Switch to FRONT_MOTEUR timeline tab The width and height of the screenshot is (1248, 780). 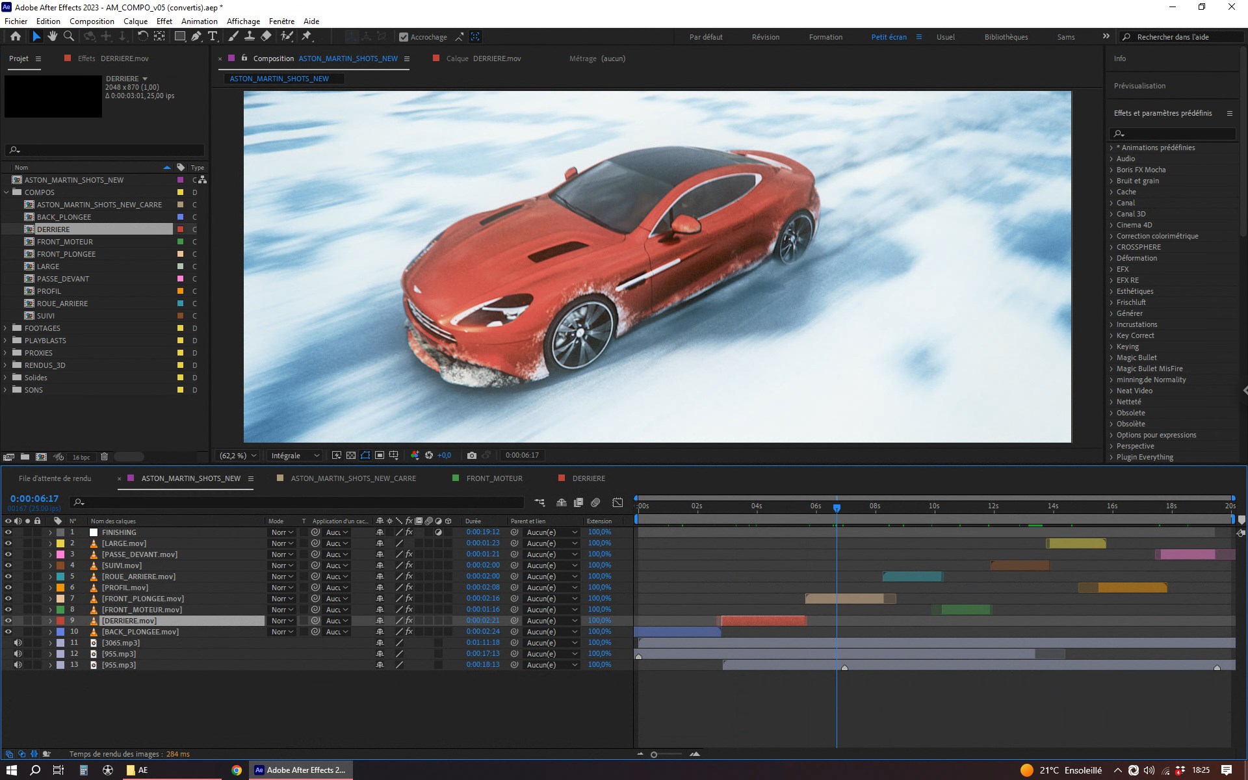pos(494,478)
